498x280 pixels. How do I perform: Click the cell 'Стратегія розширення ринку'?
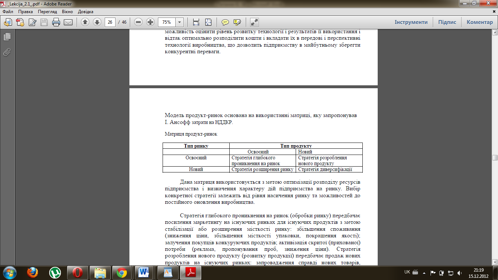pos(262,170)
